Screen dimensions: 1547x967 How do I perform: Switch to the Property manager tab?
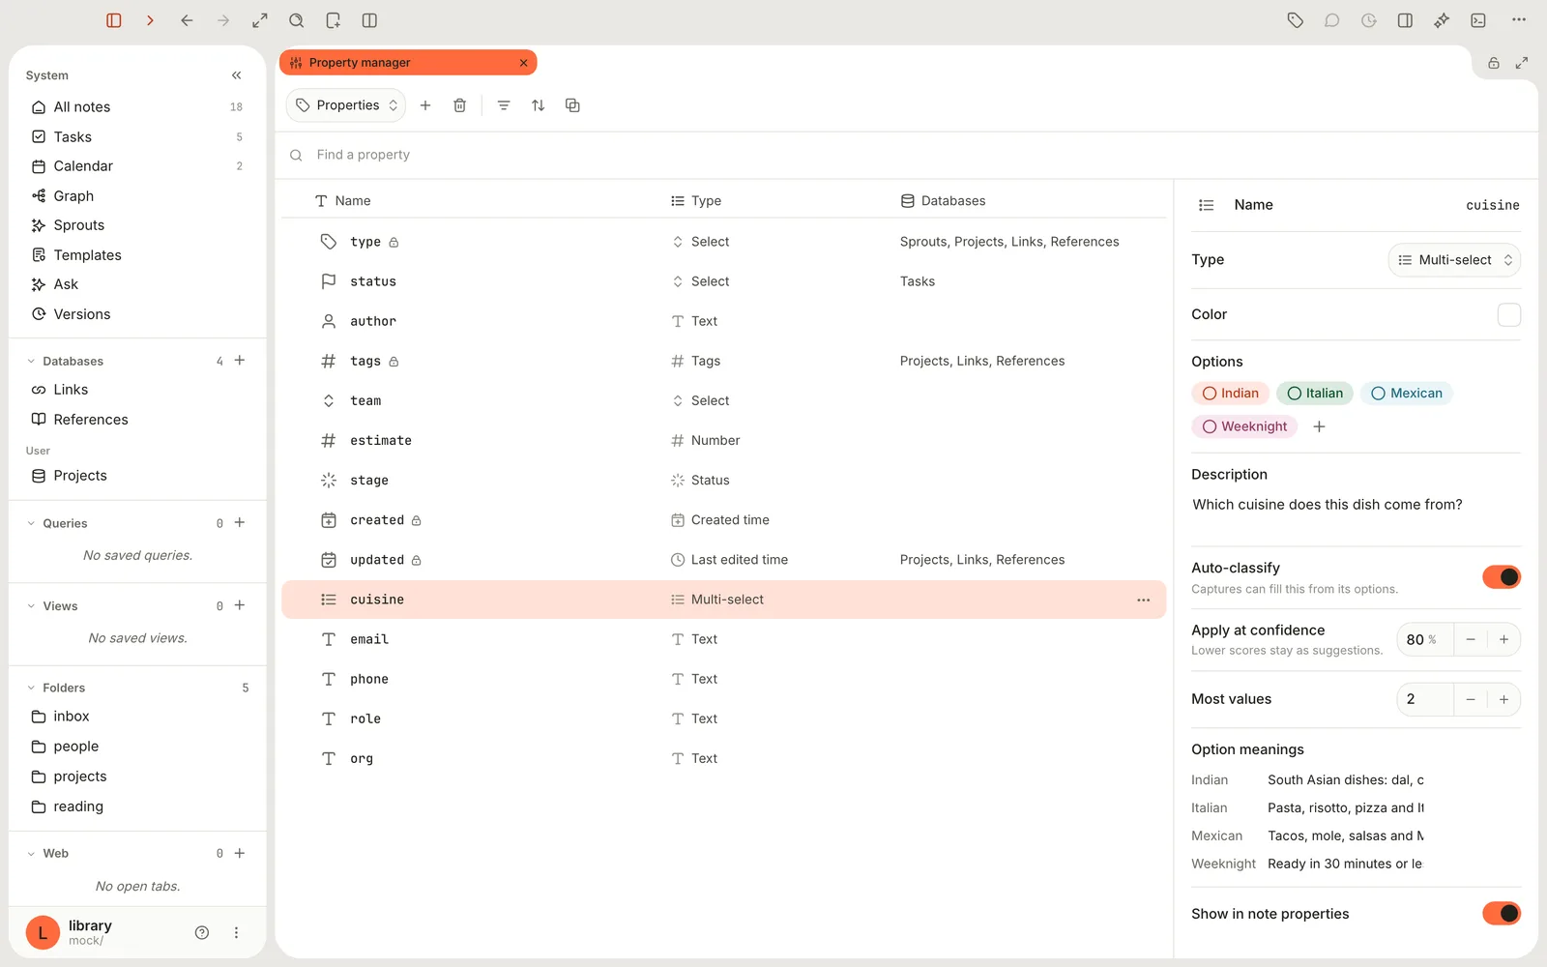pos(408,63)
